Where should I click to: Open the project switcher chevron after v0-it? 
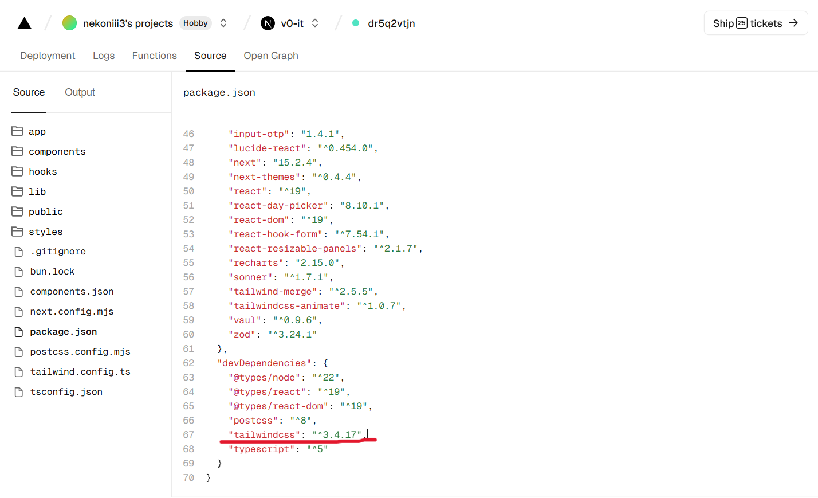[315, 23]
